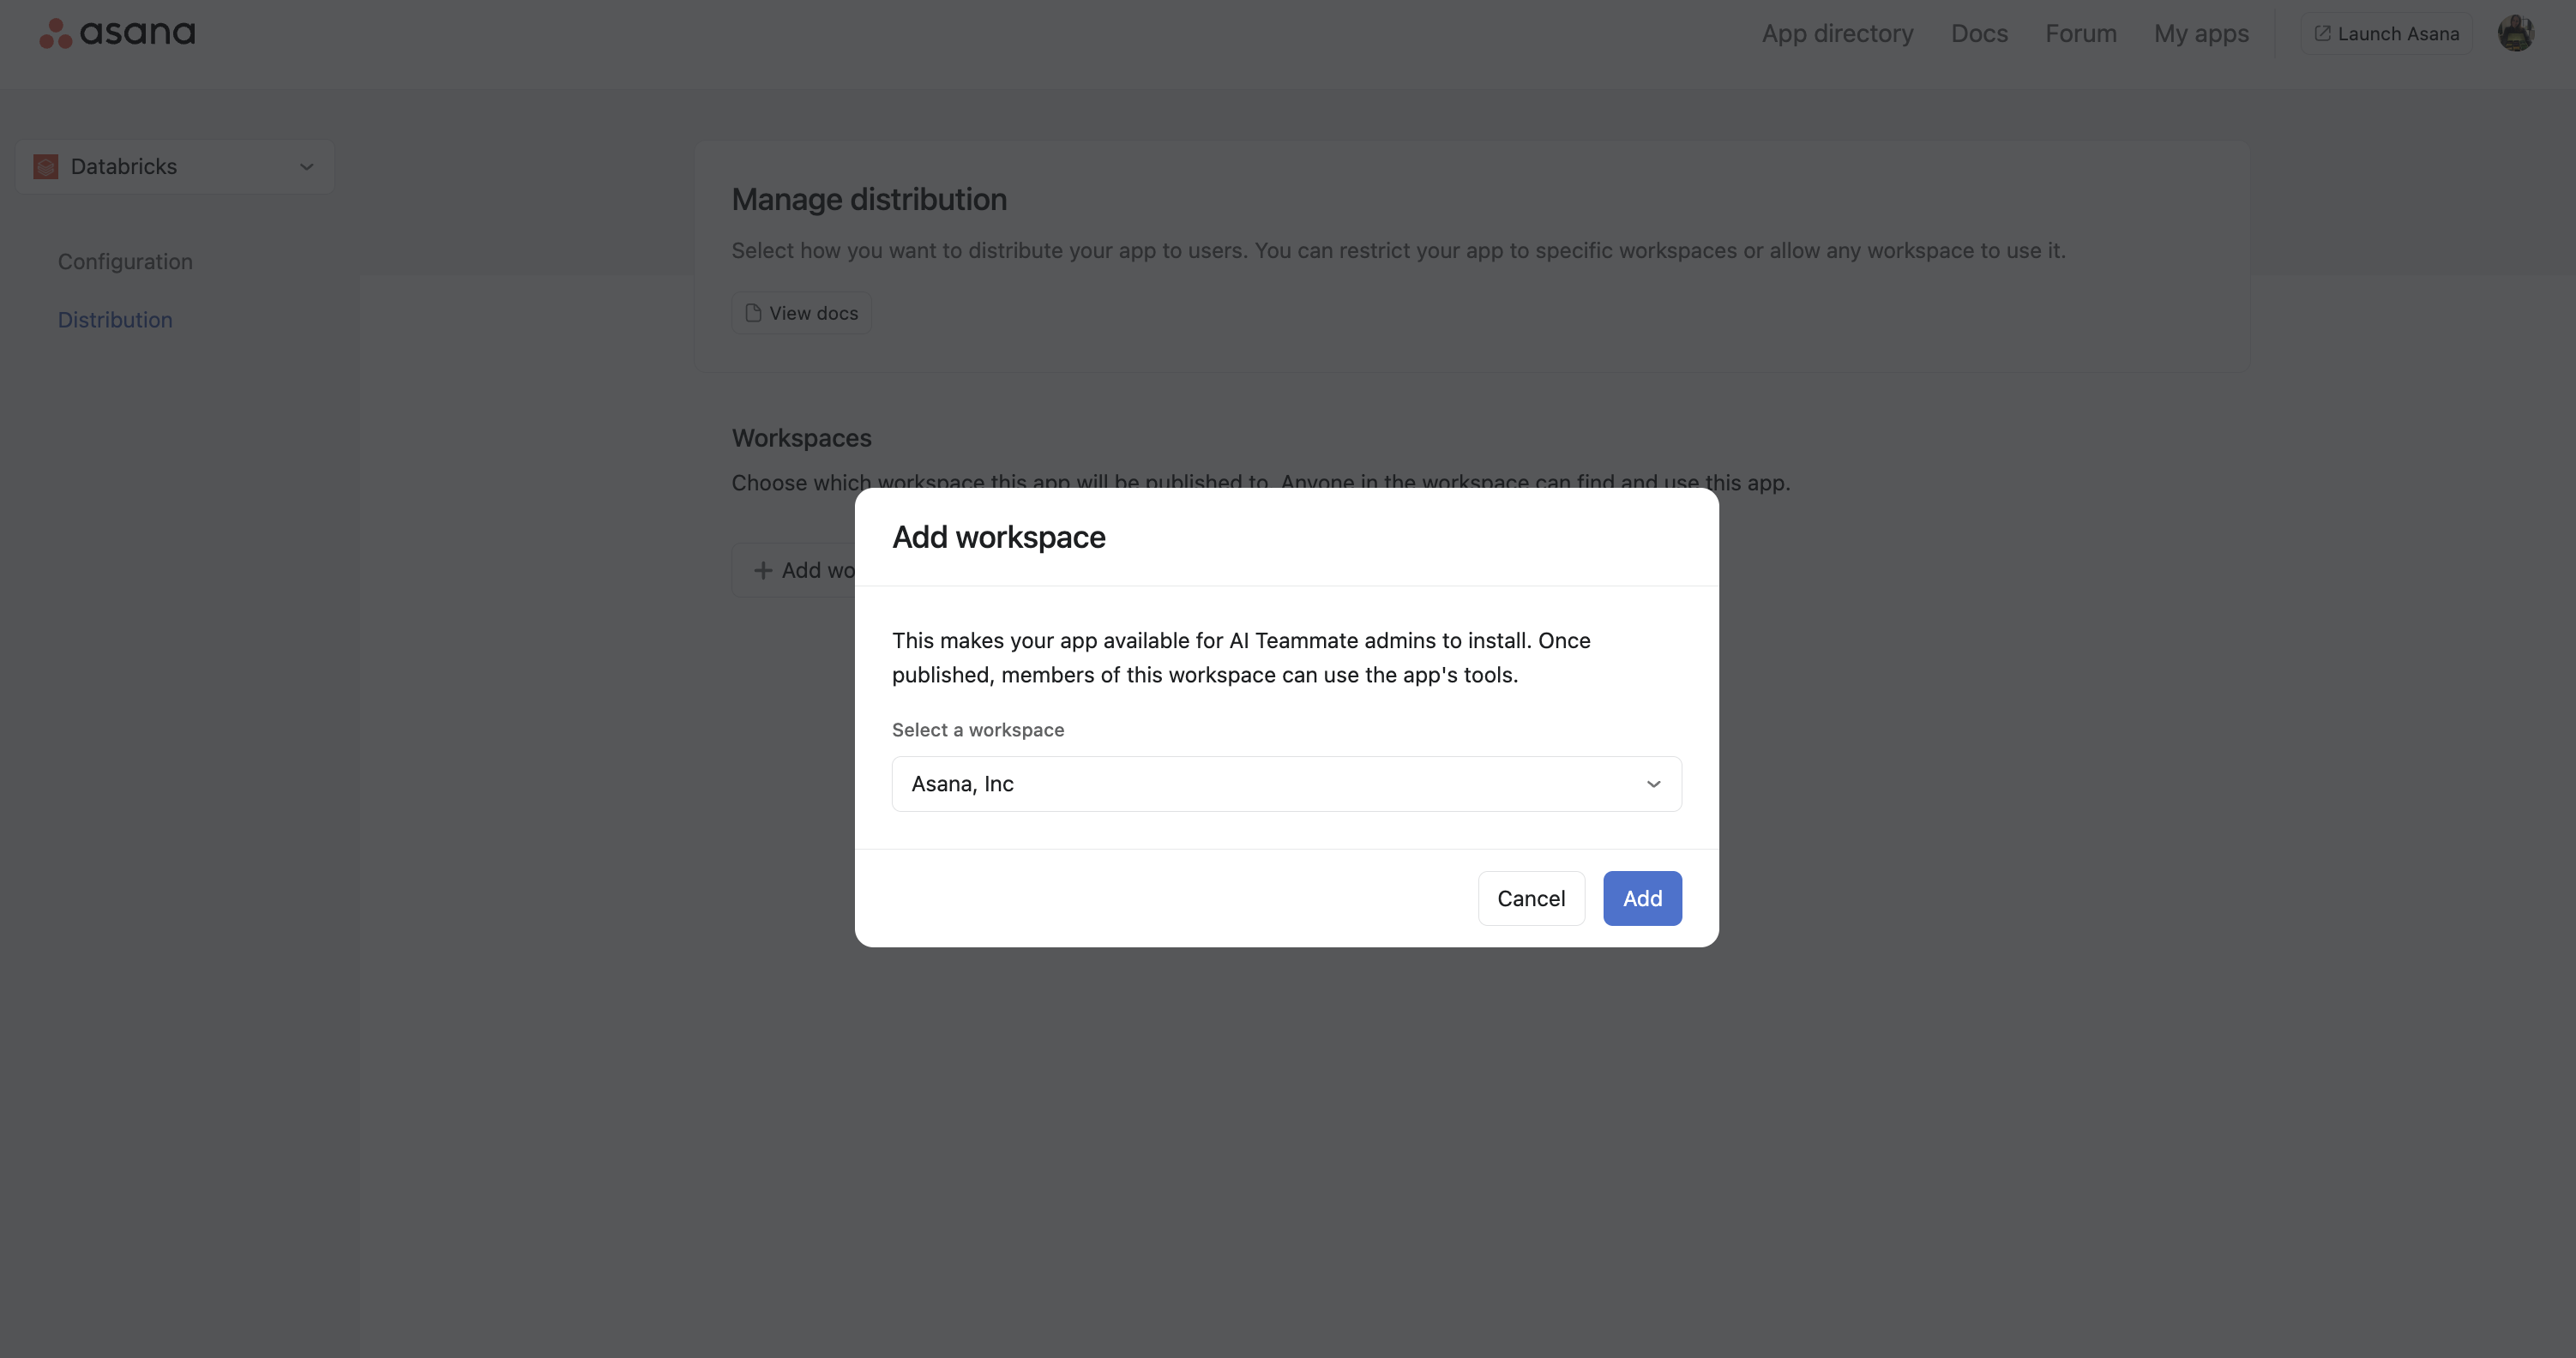The width and height of the screenshot is (2576, 1358).
Task: Click the Launch Asana button
Action: click(x=2386, y=34)
